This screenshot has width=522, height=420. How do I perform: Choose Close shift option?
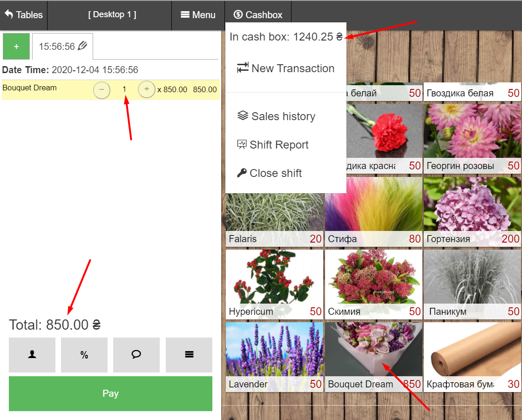(270, 173)
